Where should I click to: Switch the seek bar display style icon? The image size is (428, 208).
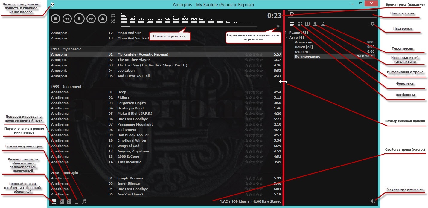pyautogui.click(x=278, y=26)
